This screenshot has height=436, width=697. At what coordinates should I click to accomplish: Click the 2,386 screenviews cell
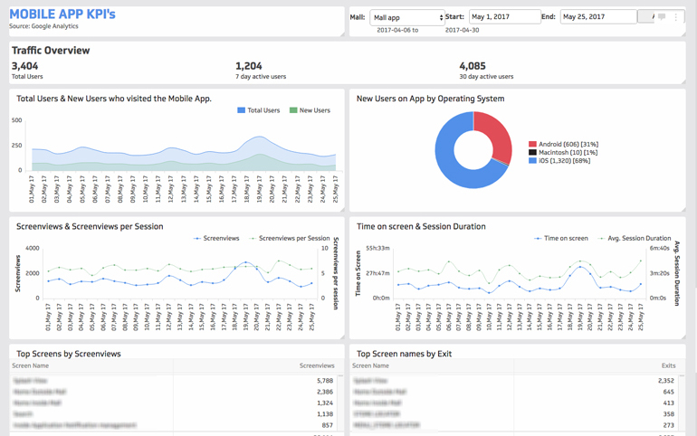[x=325, y=392]
